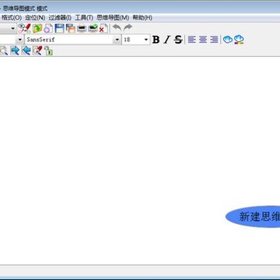This screenshot has width=280, height=280.
Task: Select the blue 新建思维 root node
Action: tap(253, 217)
